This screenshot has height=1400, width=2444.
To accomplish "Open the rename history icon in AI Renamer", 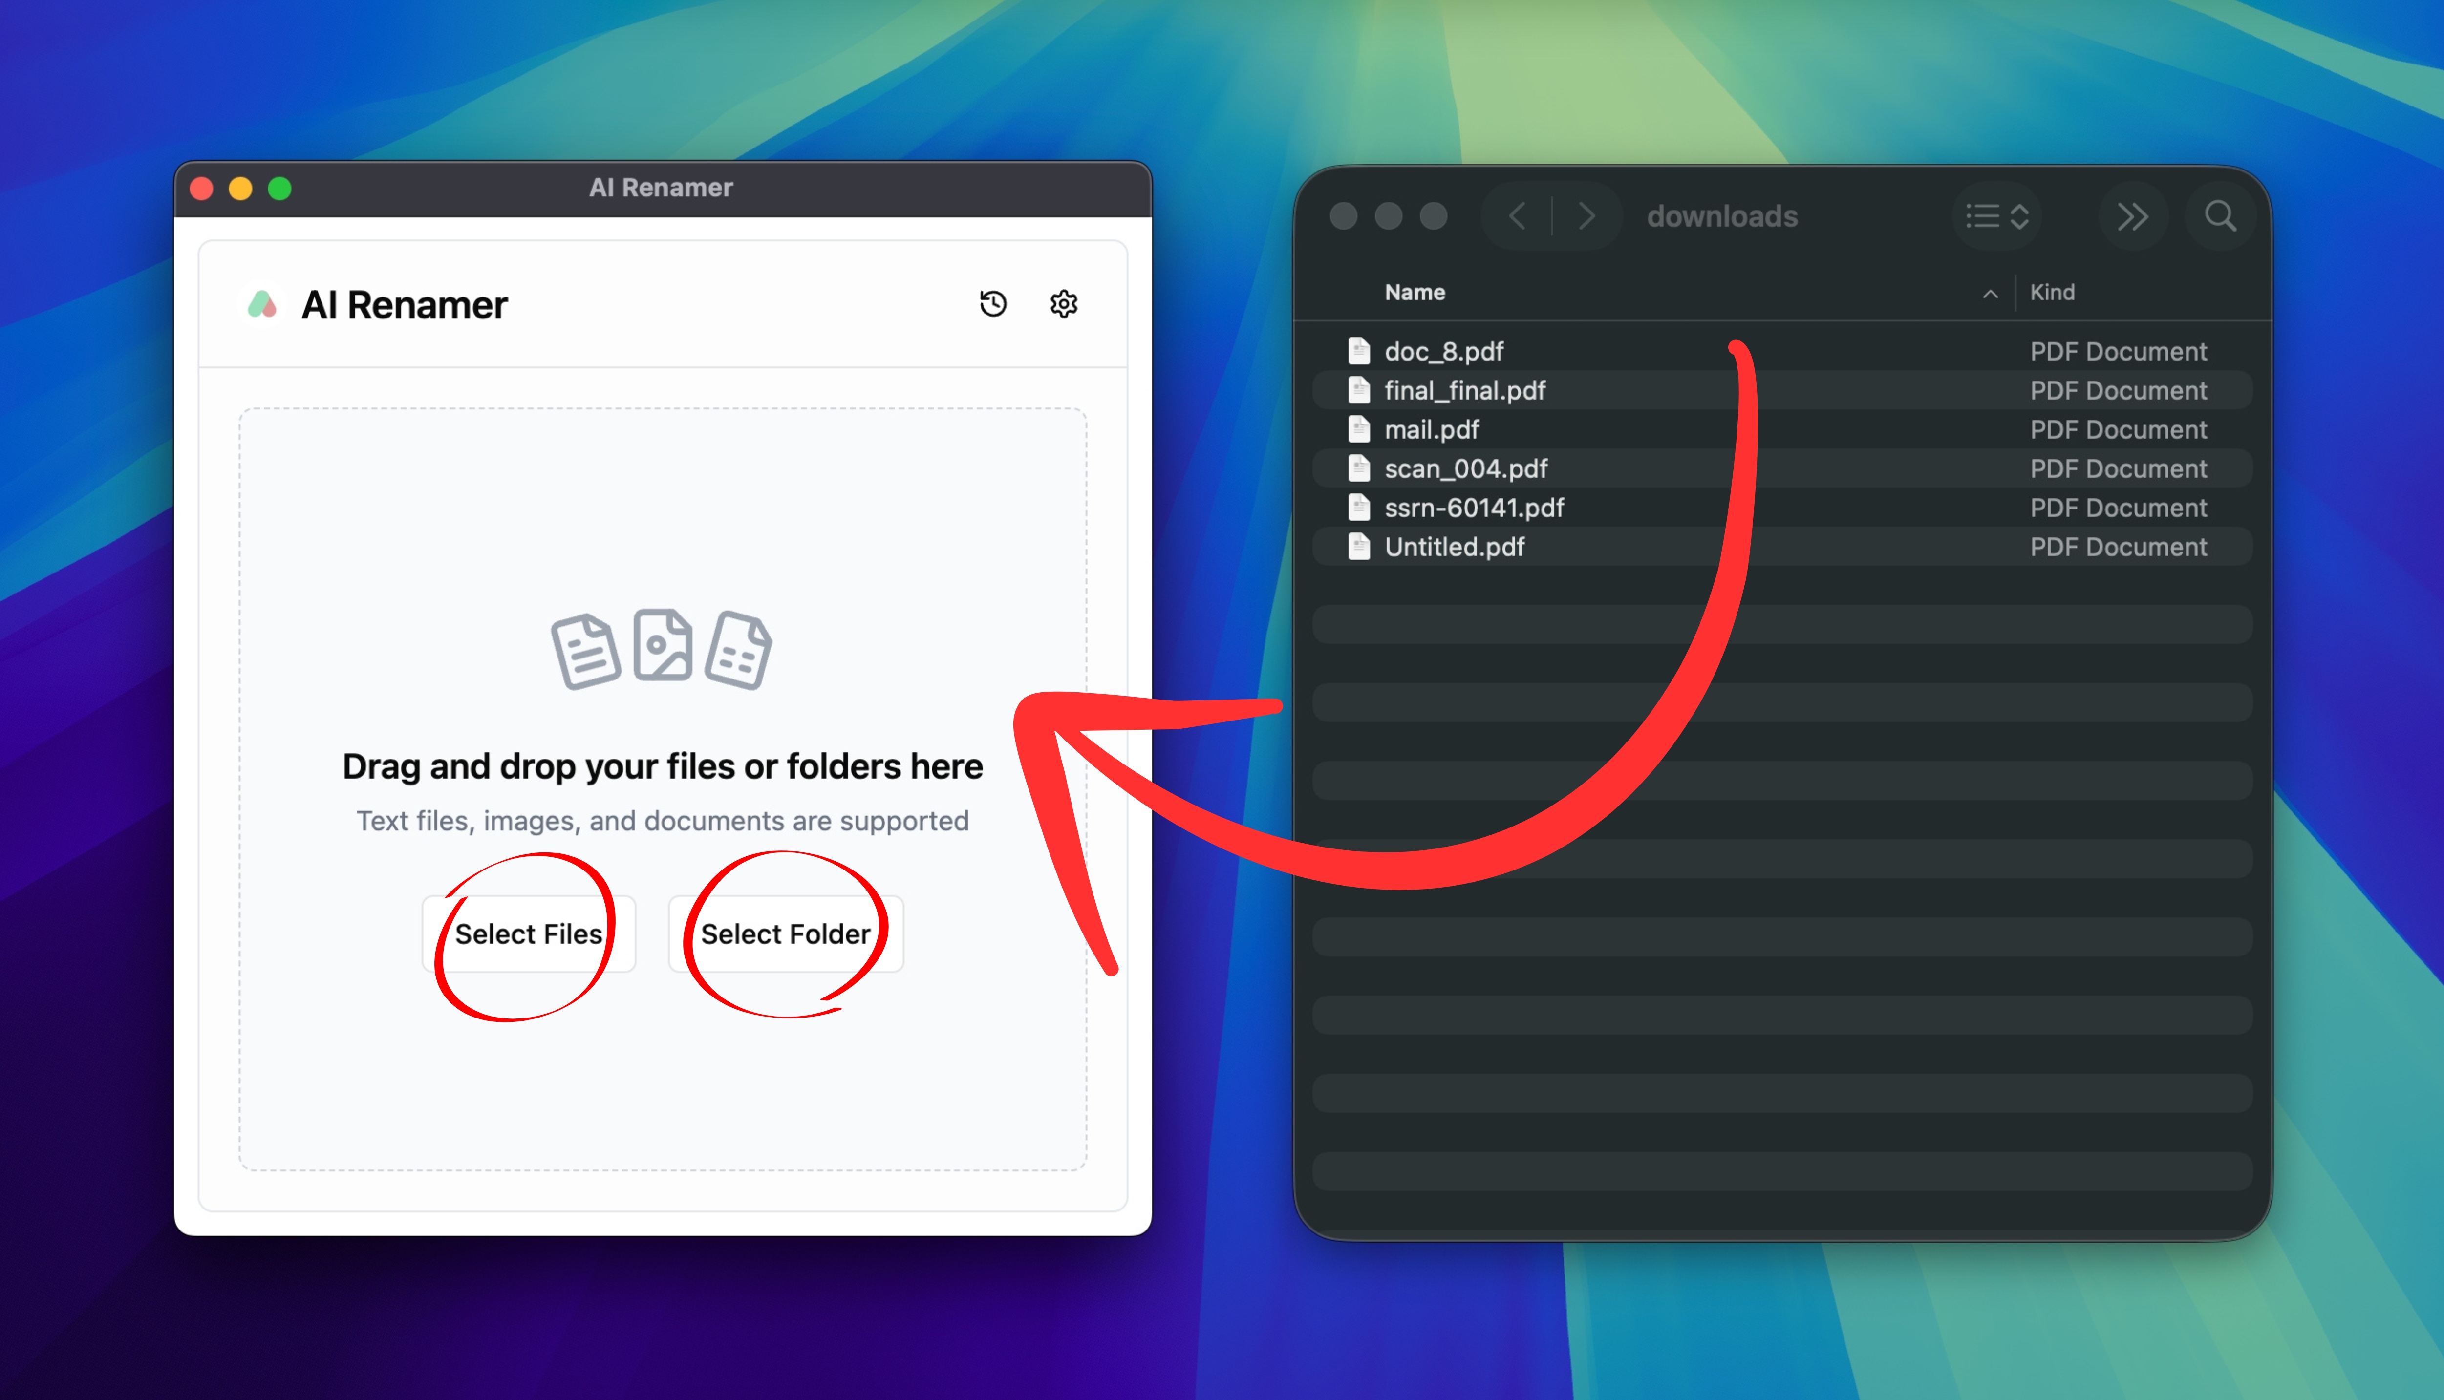I will (x=993, y=305).
